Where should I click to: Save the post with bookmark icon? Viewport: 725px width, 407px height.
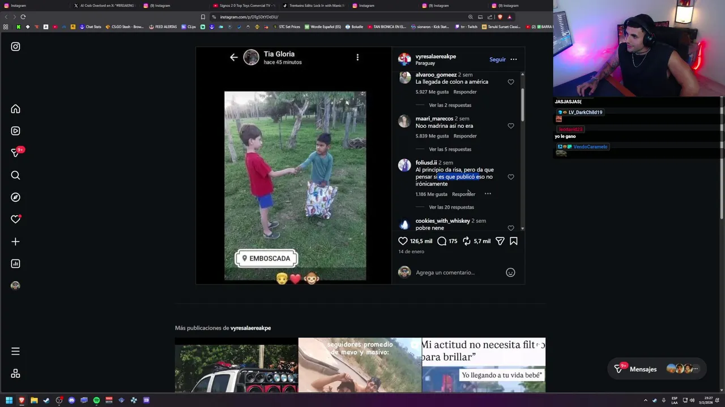tap(513, 241)
